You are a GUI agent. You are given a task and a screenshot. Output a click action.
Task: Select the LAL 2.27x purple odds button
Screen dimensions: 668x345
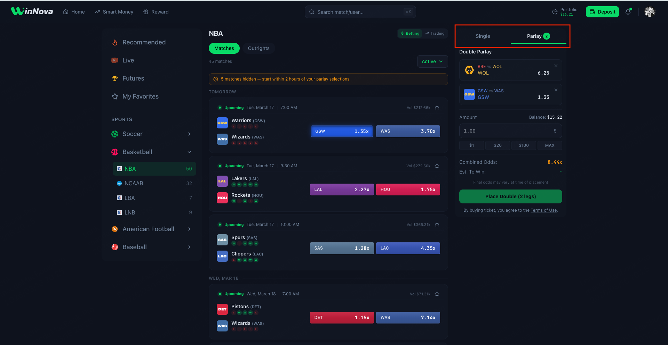coord(342,190)
